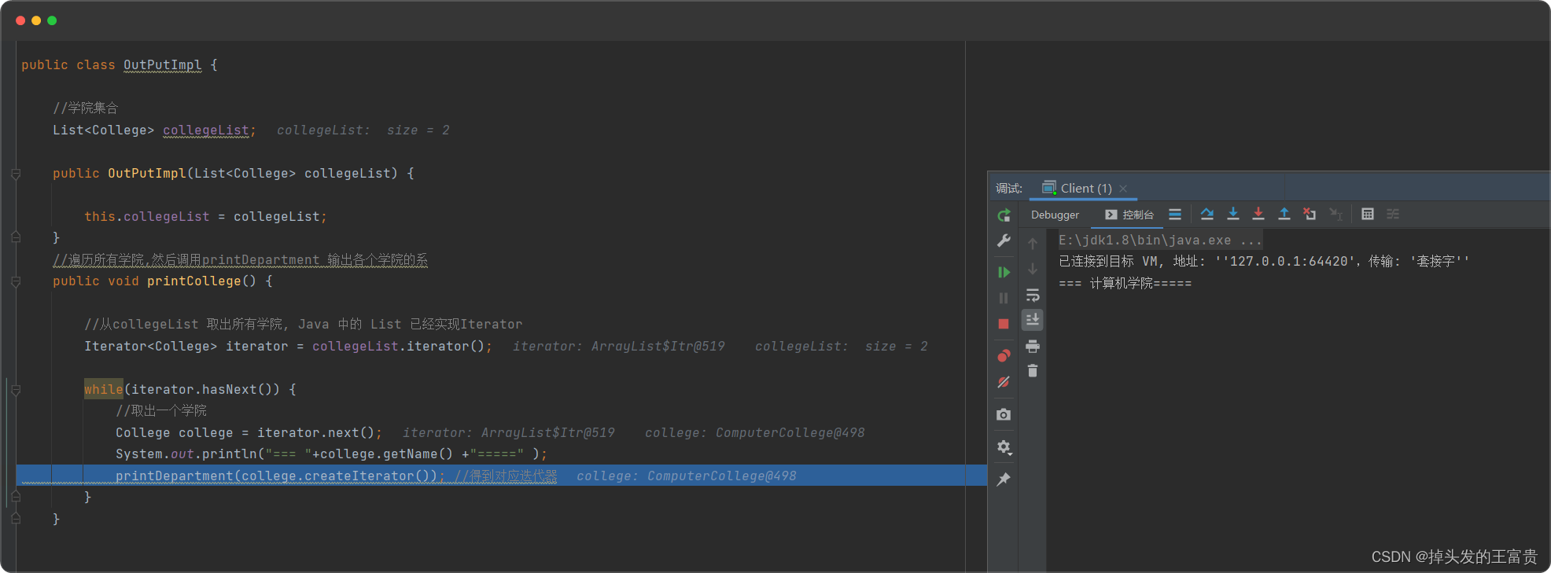Click the printCollege closing-brace fold marker
Image resolution: width=1551 pixels, height=573 pixels.
(16, 519)
